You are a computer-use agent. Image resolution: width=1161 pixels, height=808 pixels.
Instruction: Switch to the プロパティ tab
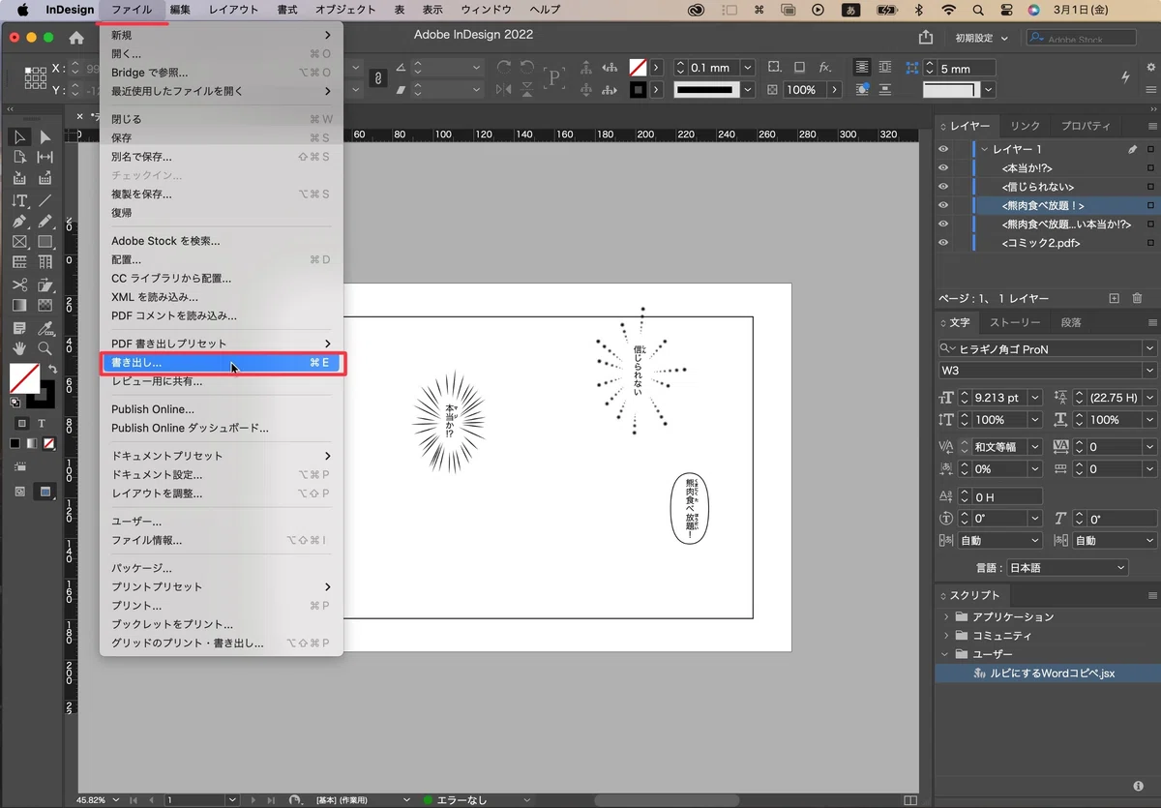[x=1086, y=127]
